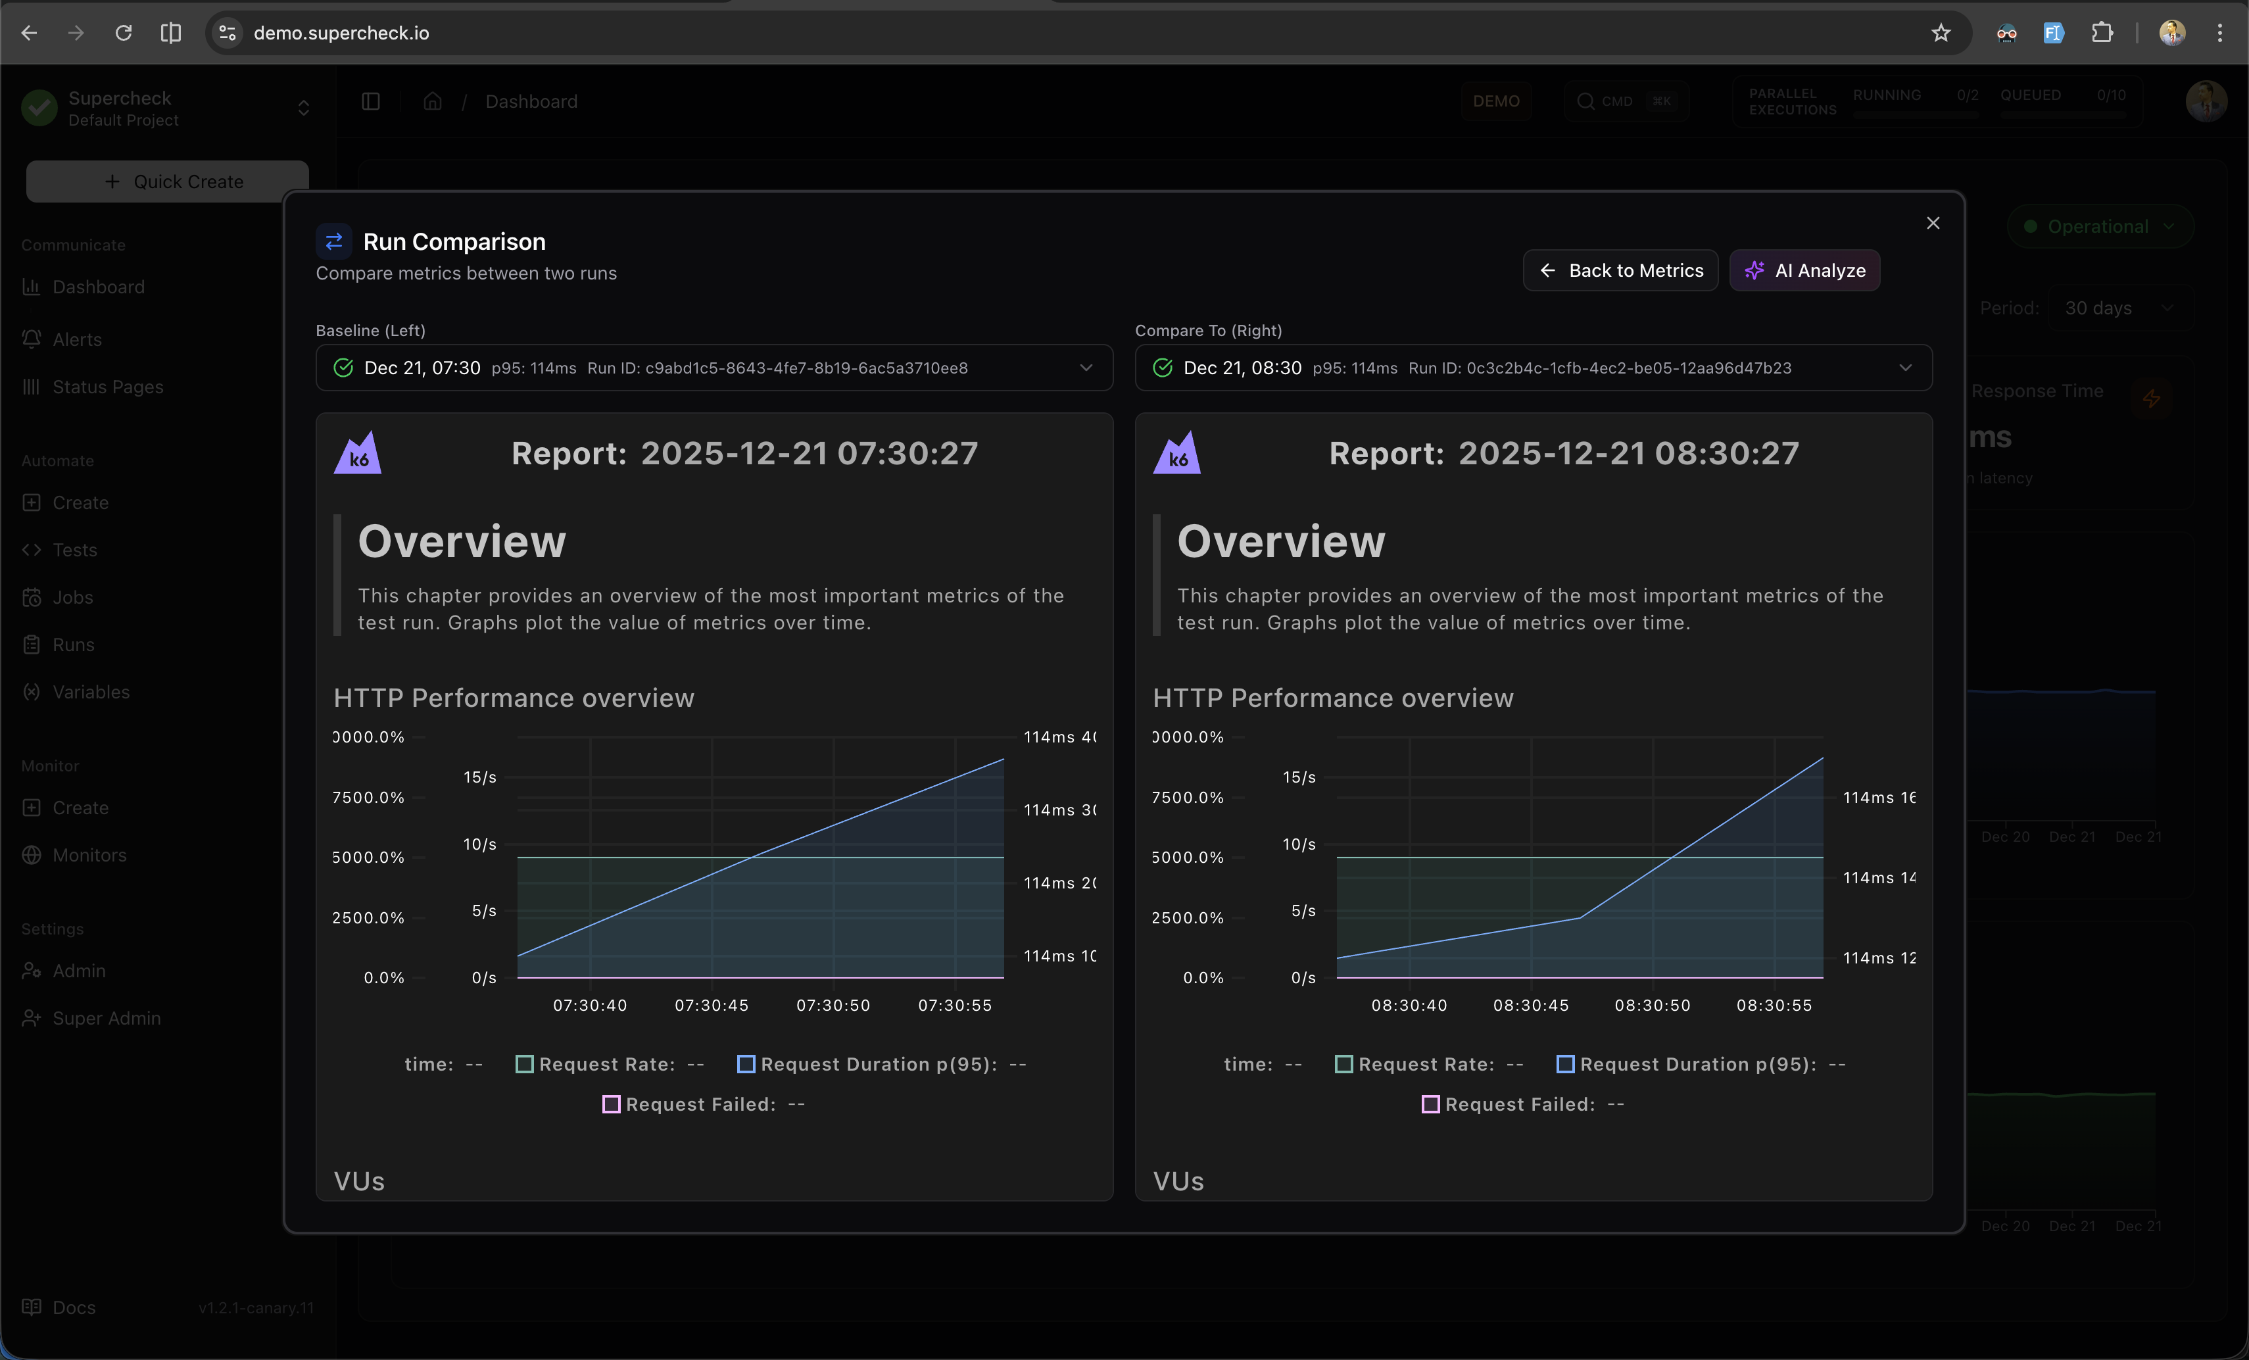
Task: Toggle the Request Rate series on baseline chart
Action: click(525, 1064)
